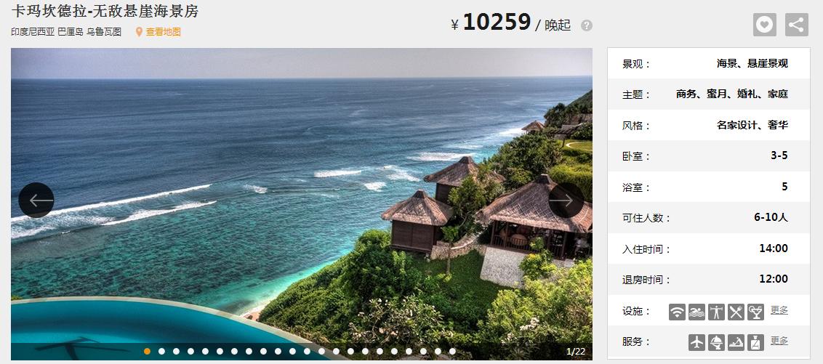Select the swimming pool facility icon
Image resolution: width=823 pixels, height=364 pixels.
pos(696,312)
